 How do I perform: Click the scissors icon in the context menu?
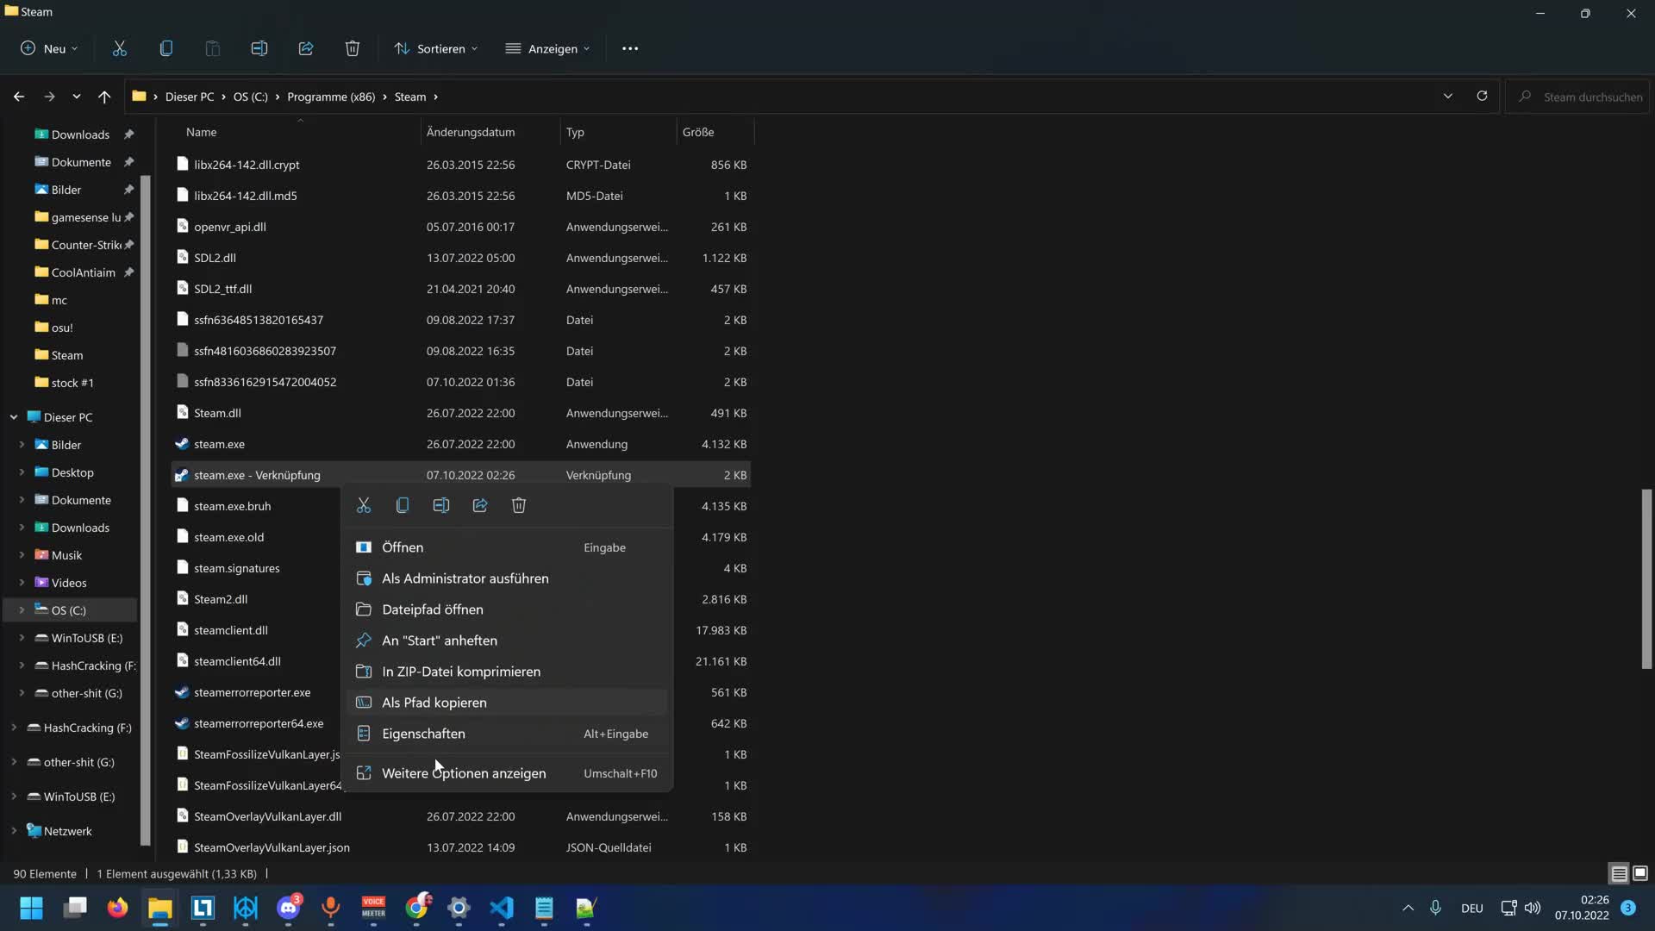[364, 506]
